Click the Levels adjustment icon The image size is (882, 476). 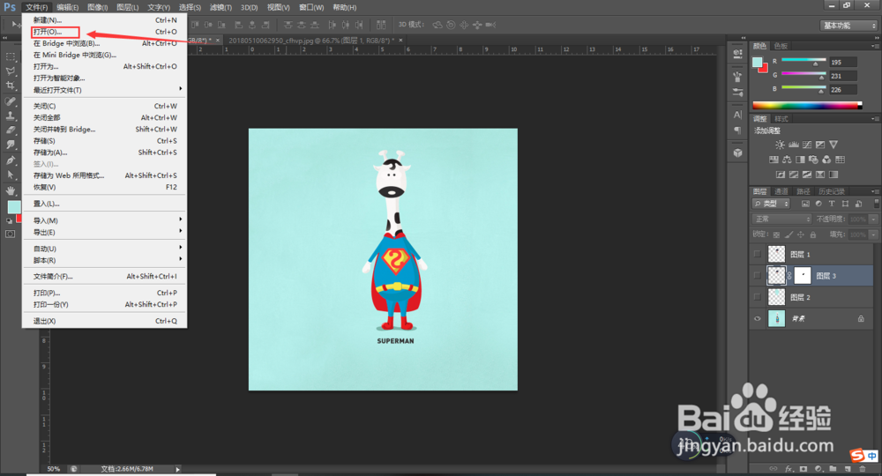[x=793, y=145]
